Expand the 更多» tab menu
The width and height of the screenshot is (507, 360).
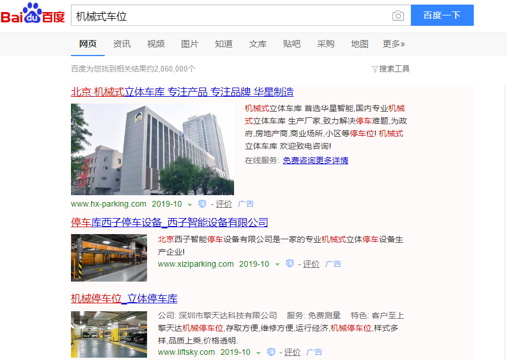coord(394,43)
